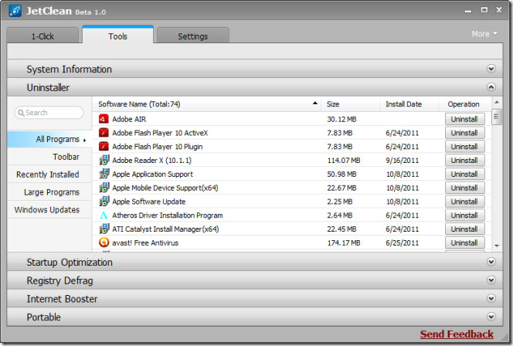Select the Apple Software Update name
The width and height of the screenshot is (513, 346).
click(x=149, y=202)
